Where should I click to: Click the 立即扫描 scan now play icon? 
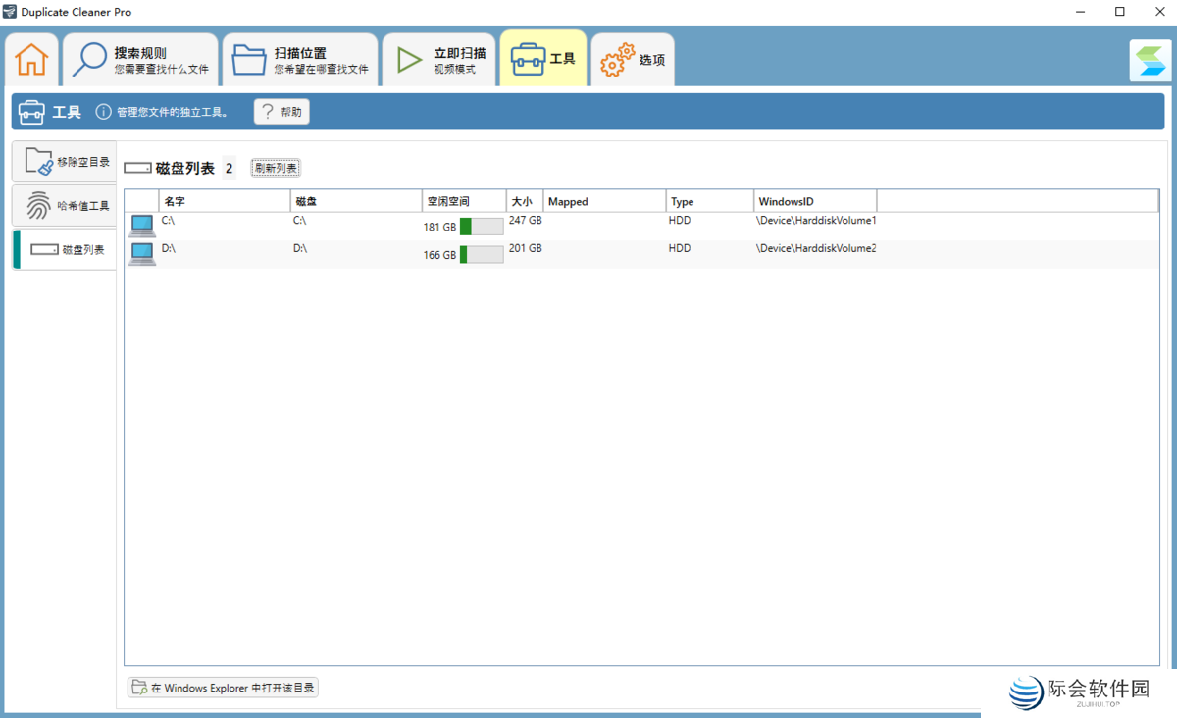click(x=409, y=60)
